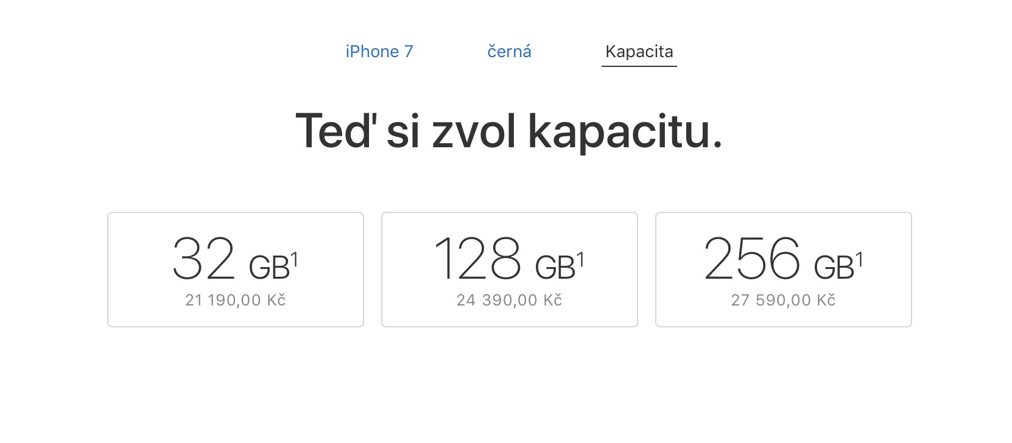The image size is (1012, 443).
Task: Open footnote 1 beside 256 GB
Action: [859, 260]
